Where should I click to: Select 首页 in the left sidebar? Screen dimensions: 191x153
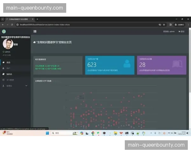click(9, 62)
